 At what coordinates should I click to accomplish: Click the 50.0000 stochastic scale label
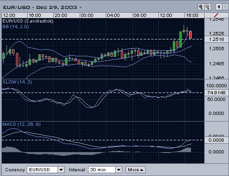(x=216, y=99)
